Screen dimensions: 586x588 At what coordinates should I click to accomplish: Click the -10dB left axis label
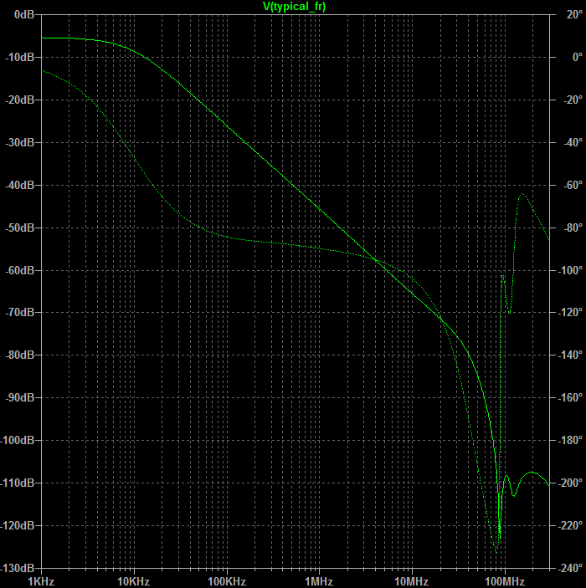click(19, 58)
